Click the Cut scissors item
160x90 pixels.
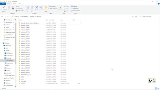pos(17,6)
